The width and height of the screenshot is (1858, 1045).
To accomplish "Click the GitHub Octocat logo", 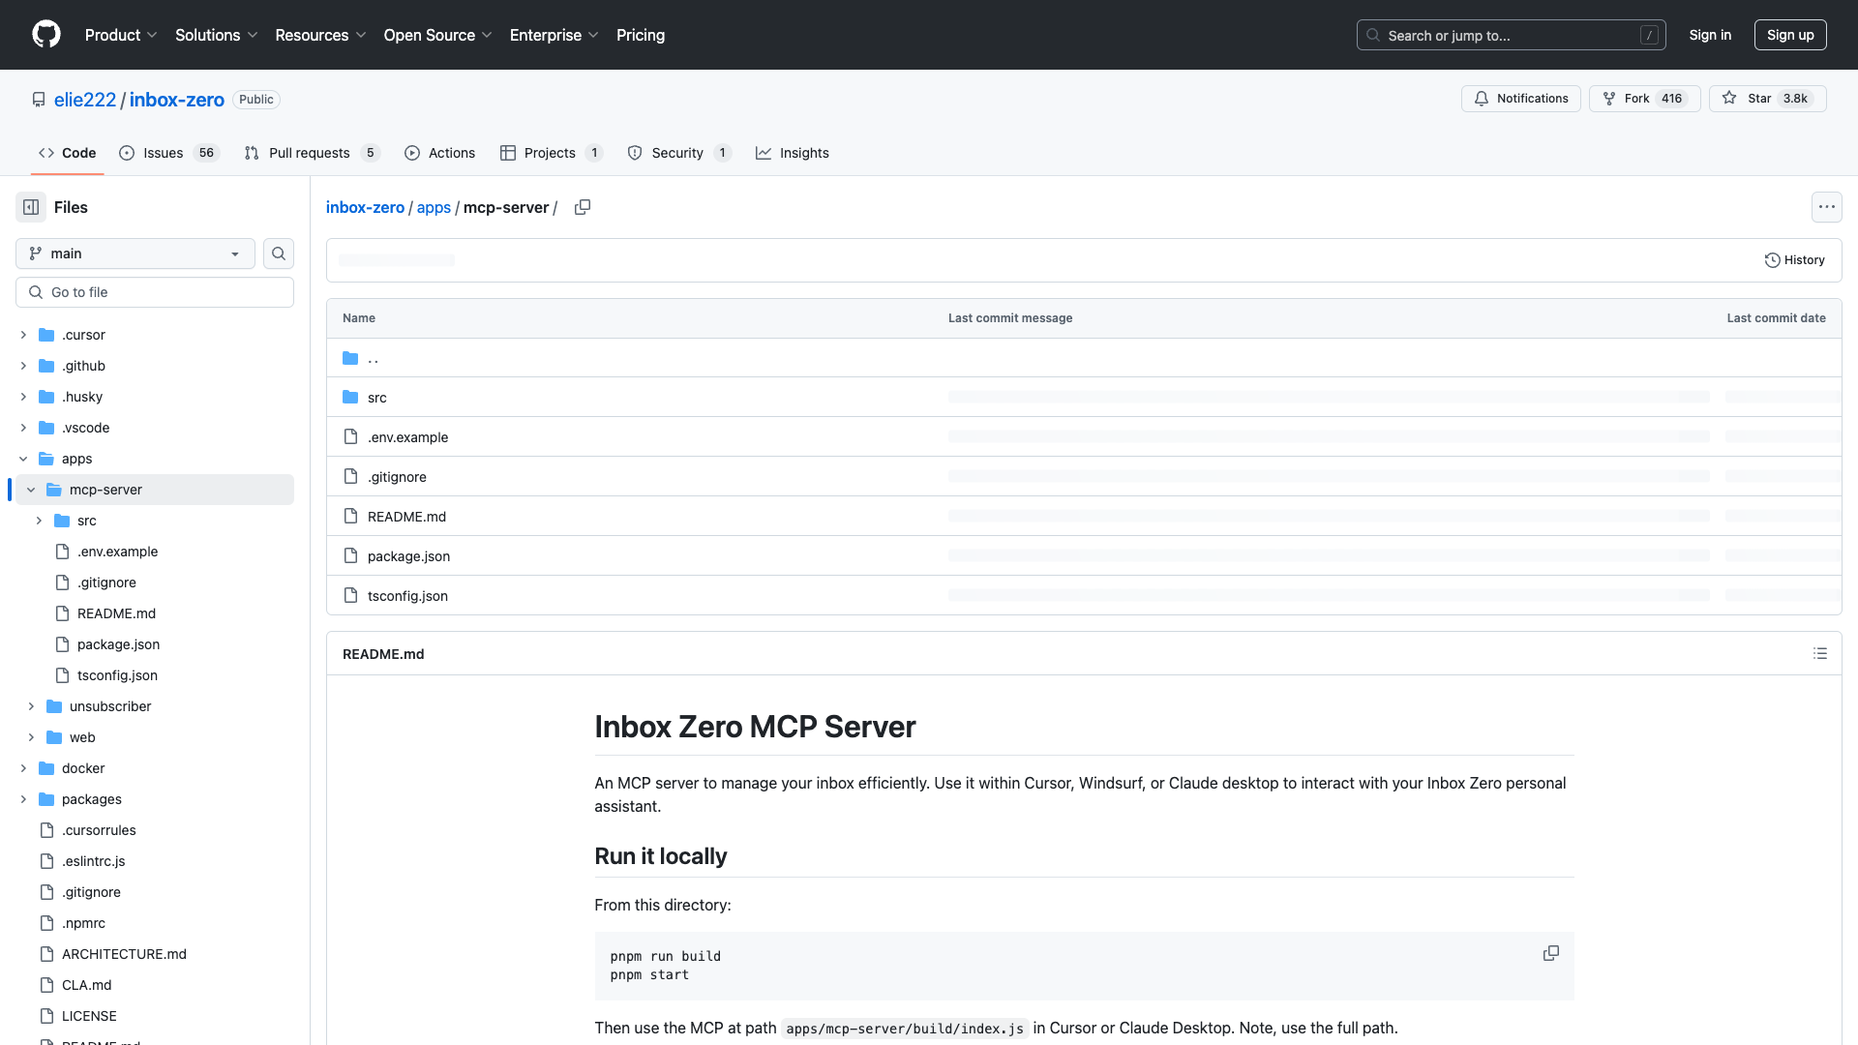I will (x=46, y=35).
